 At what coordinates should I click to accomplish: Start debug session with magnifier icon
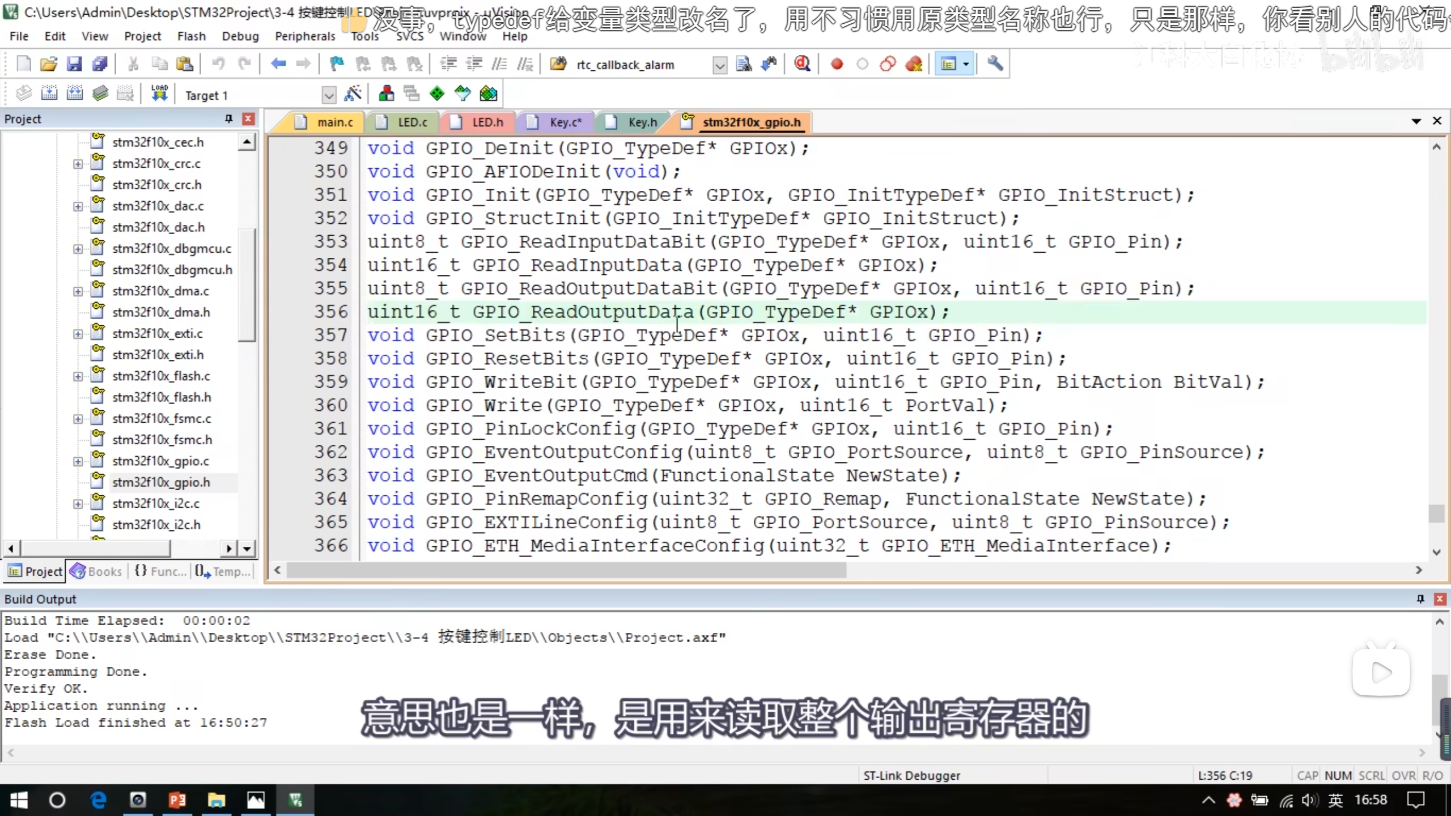[x=802, y=64]
